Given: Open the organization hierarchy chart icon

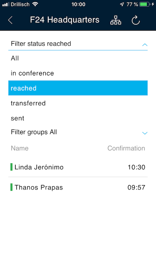Looking at the screenshot, I should pos(116,20).
